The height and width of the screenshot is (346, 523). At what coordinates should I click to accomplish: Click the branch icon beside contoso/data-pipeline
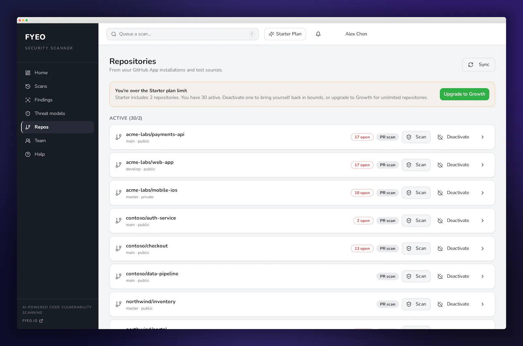coord(119,276)
